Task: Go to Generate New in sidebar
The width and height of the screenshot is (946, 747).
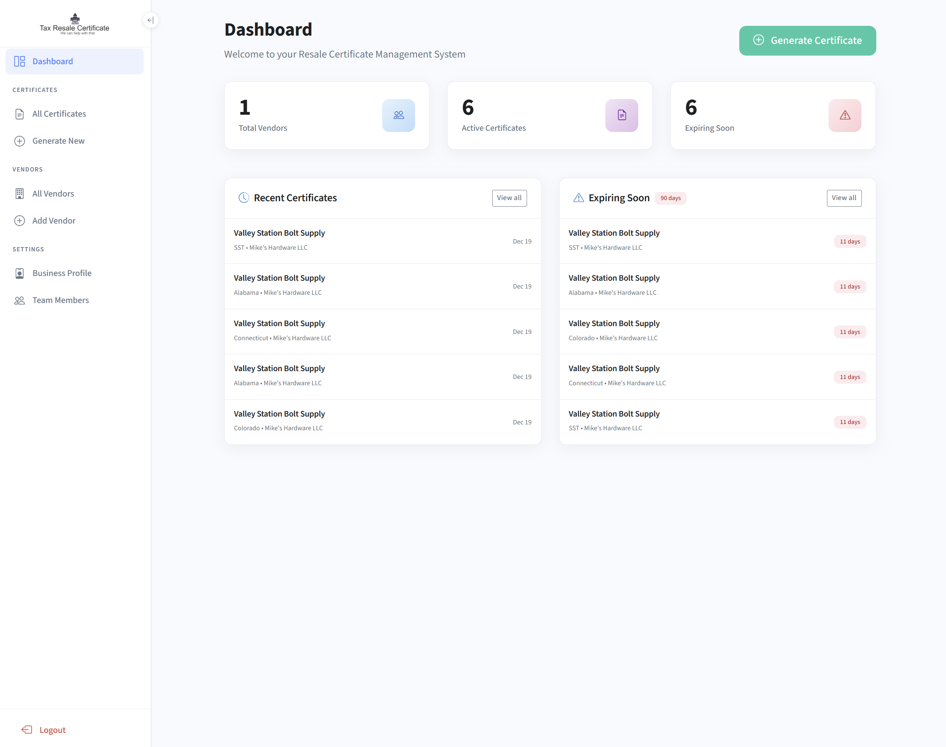Action: (58, 141)
